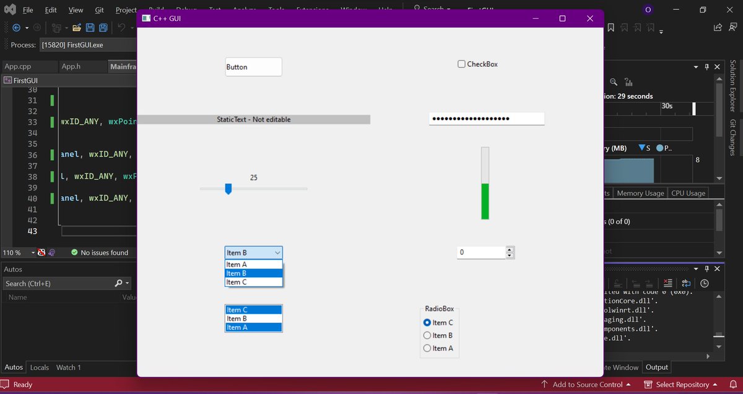This screenshot has height=394, width=743.
Task: Pin the Diagnostic Tools panel
Action: (706, 67)
